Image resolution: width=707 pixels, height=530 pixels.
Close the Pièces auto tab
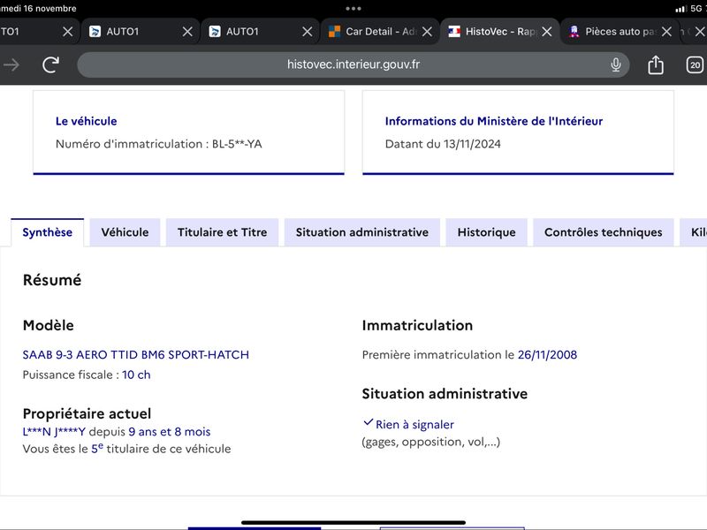click(666, 32)
